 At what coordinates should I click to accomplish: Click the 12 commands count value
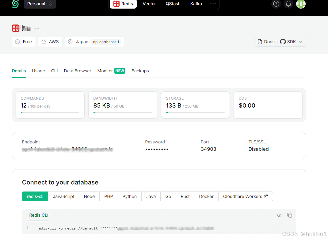(x=24, y=106)
